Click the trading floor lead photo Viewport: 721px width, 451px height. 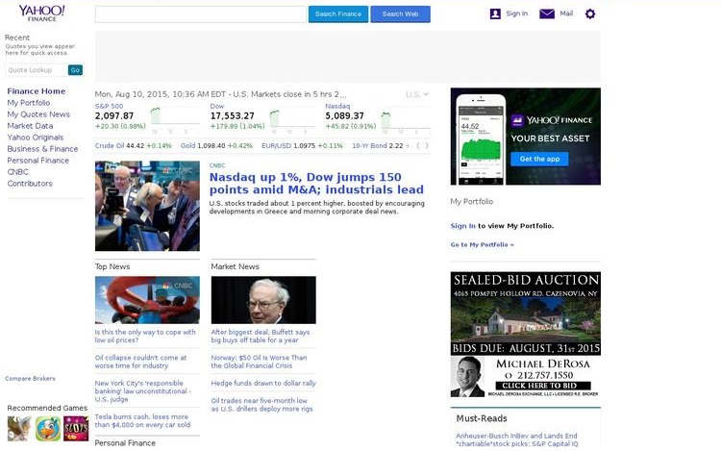click(147, 206)
